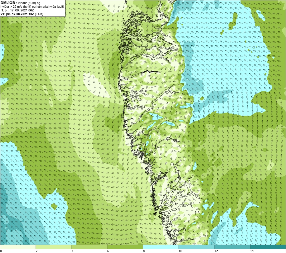286x253 pixels.
Task: Click the 4–6 m/s medium green swatch
Action: tap(89, 247)
